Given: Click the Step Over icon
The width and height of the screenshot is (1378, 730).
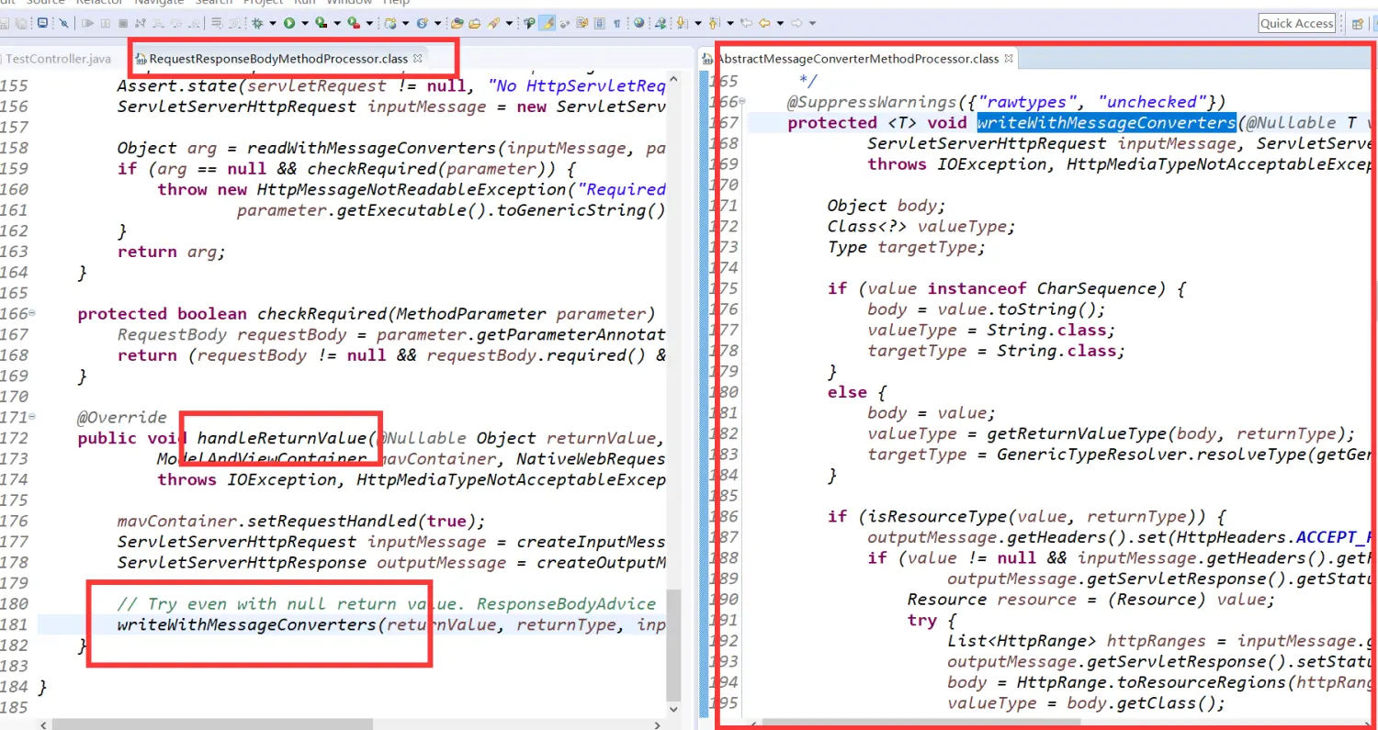Looking at the screenshot, I should 175,23.
